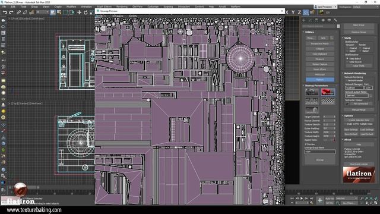380x214 pixels.
Task: Go to the end frame
Action: pos(312,199)
